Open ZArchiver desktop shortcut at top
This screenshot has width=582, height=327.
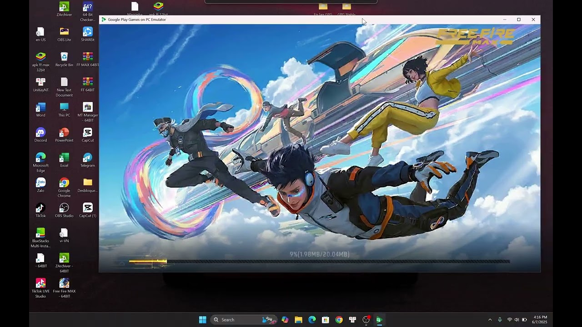pyautogui.click(x=64, y=10)
